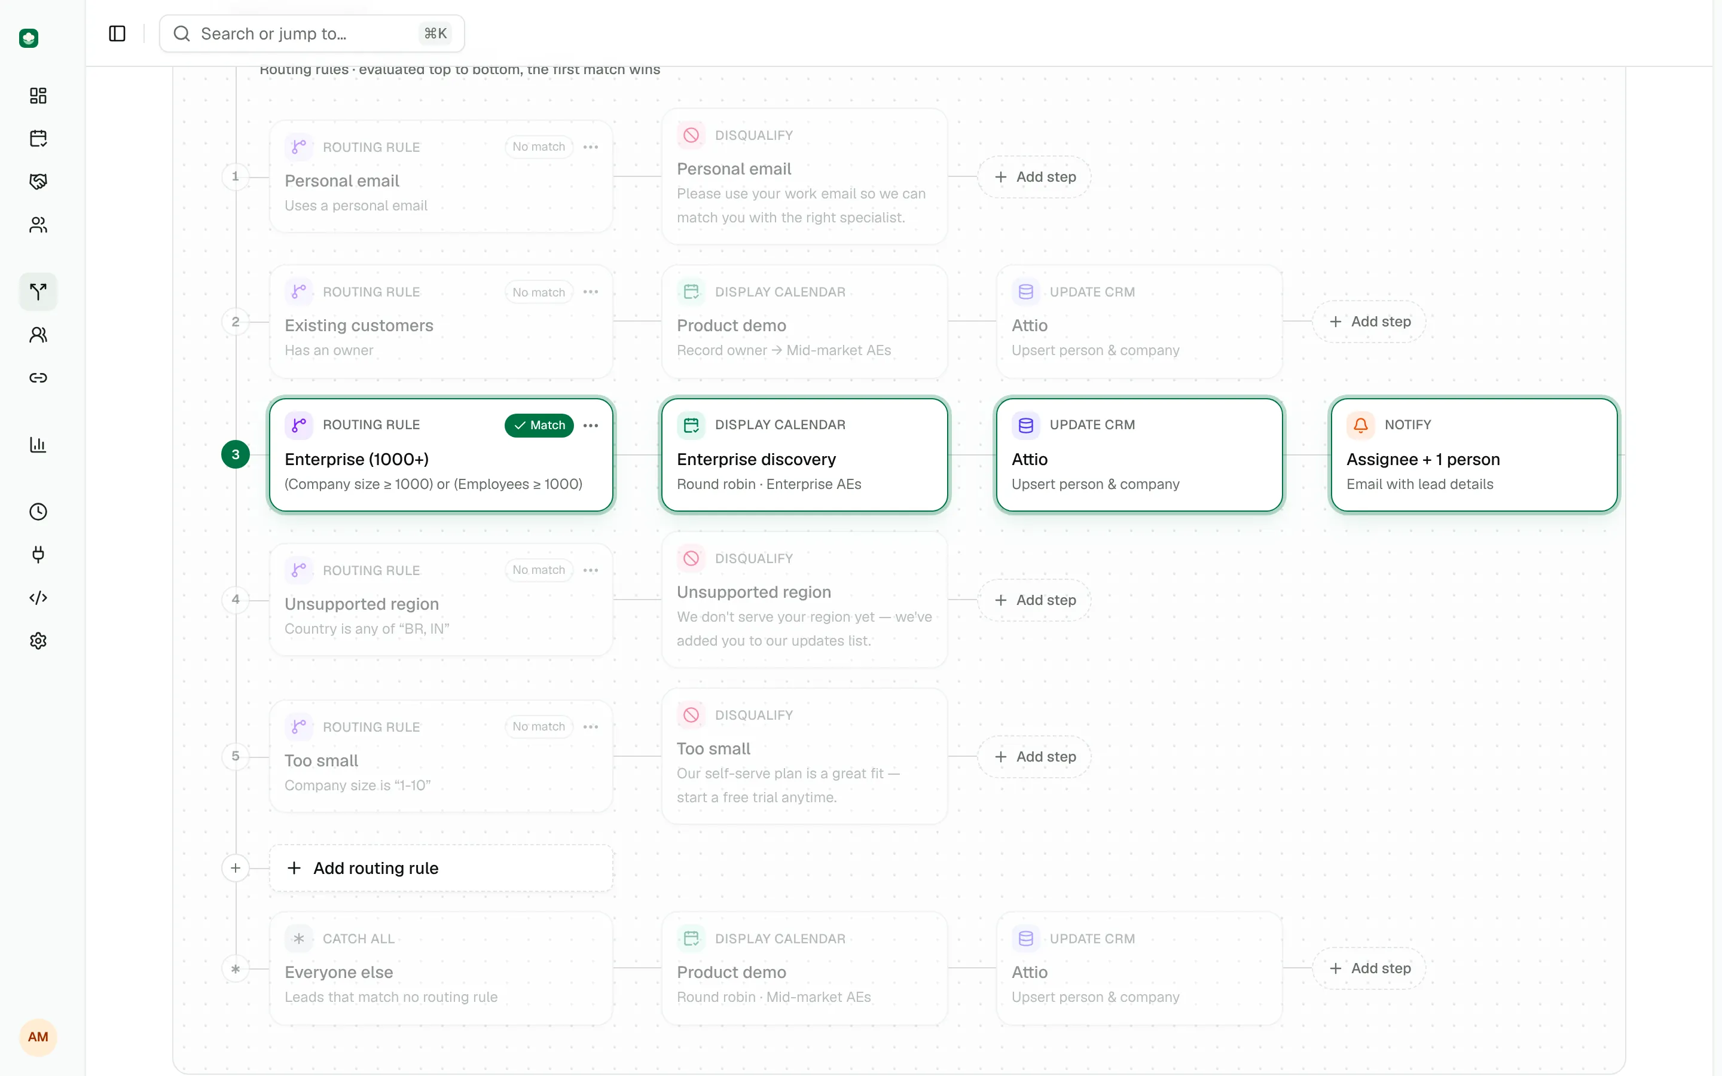
Task: Select step number 3 node marker
Action: (236, 455)
